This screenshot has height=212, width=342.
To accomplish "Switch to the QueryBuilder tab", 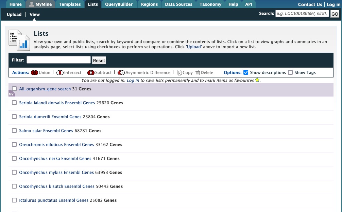I will (x=119, y=4).
